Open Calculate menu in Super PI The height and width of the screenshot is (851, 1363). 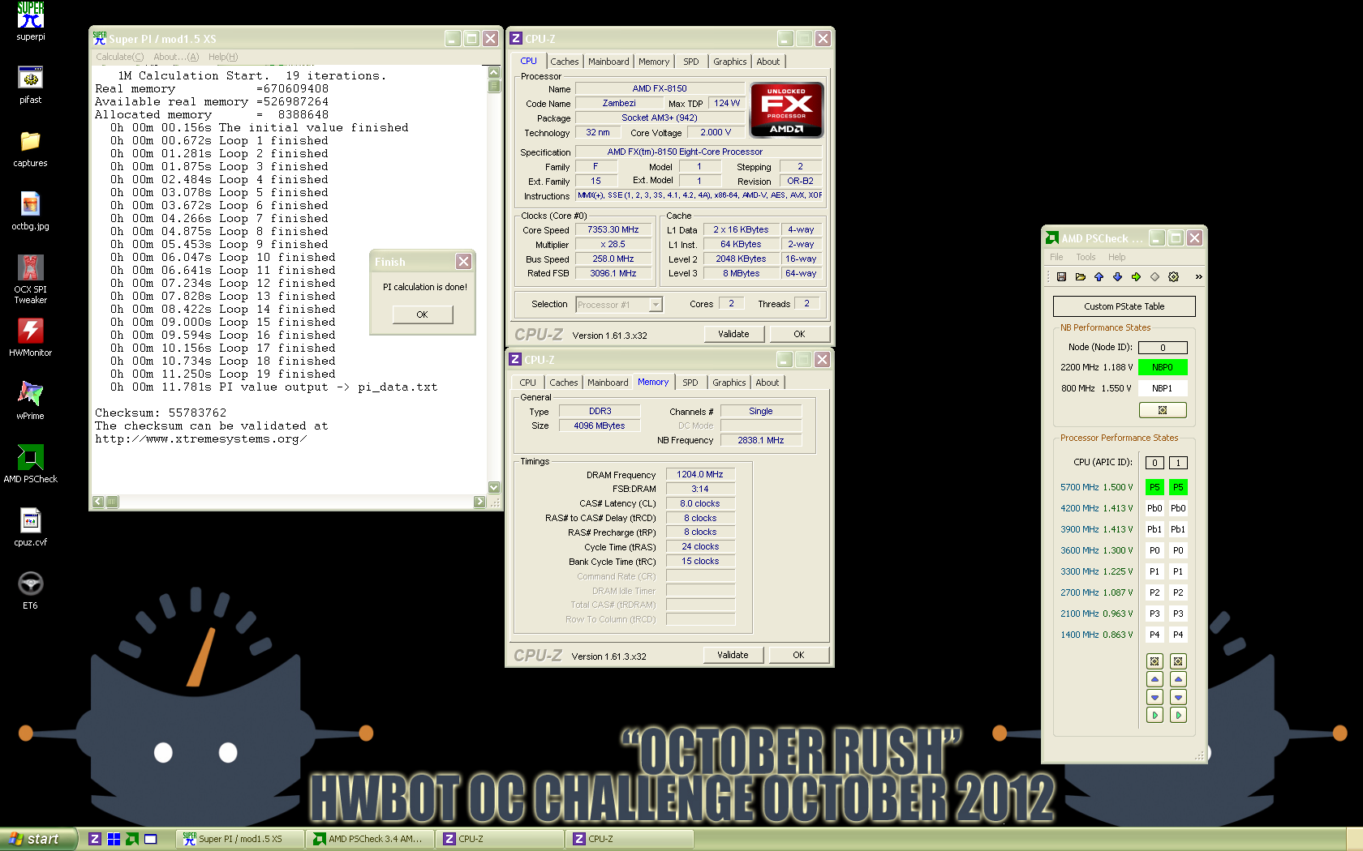[119, 57]
